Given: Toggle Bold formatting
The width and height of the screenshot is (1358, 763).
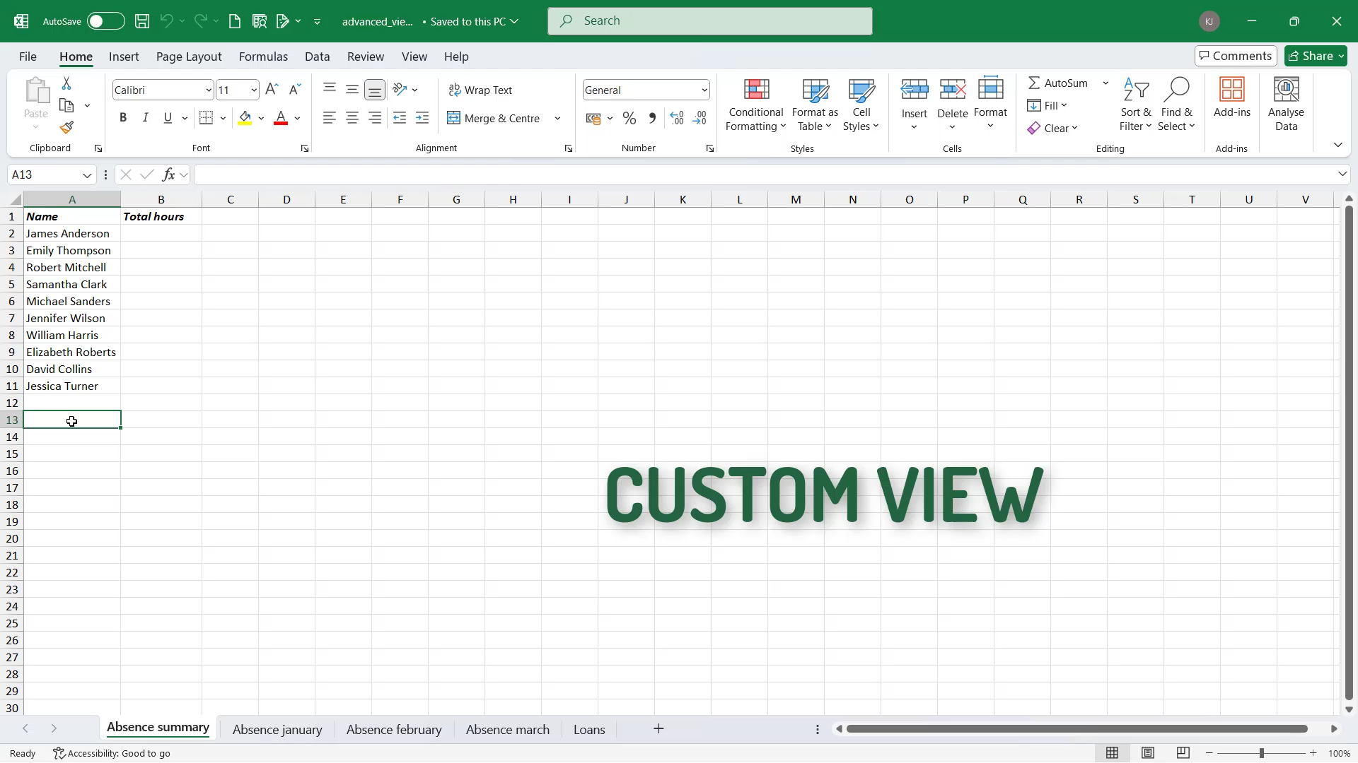Looking at the screenshot, I should (123, 118).
